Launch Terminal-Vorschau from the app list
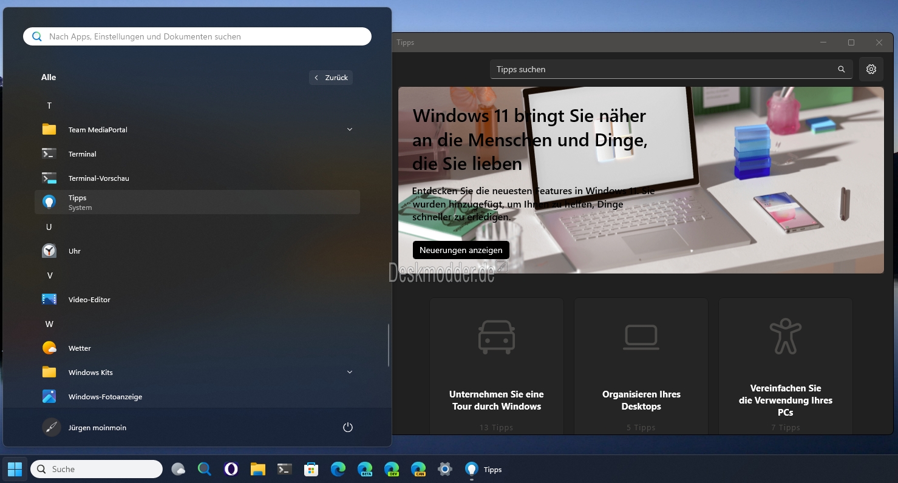 point(197,178)
